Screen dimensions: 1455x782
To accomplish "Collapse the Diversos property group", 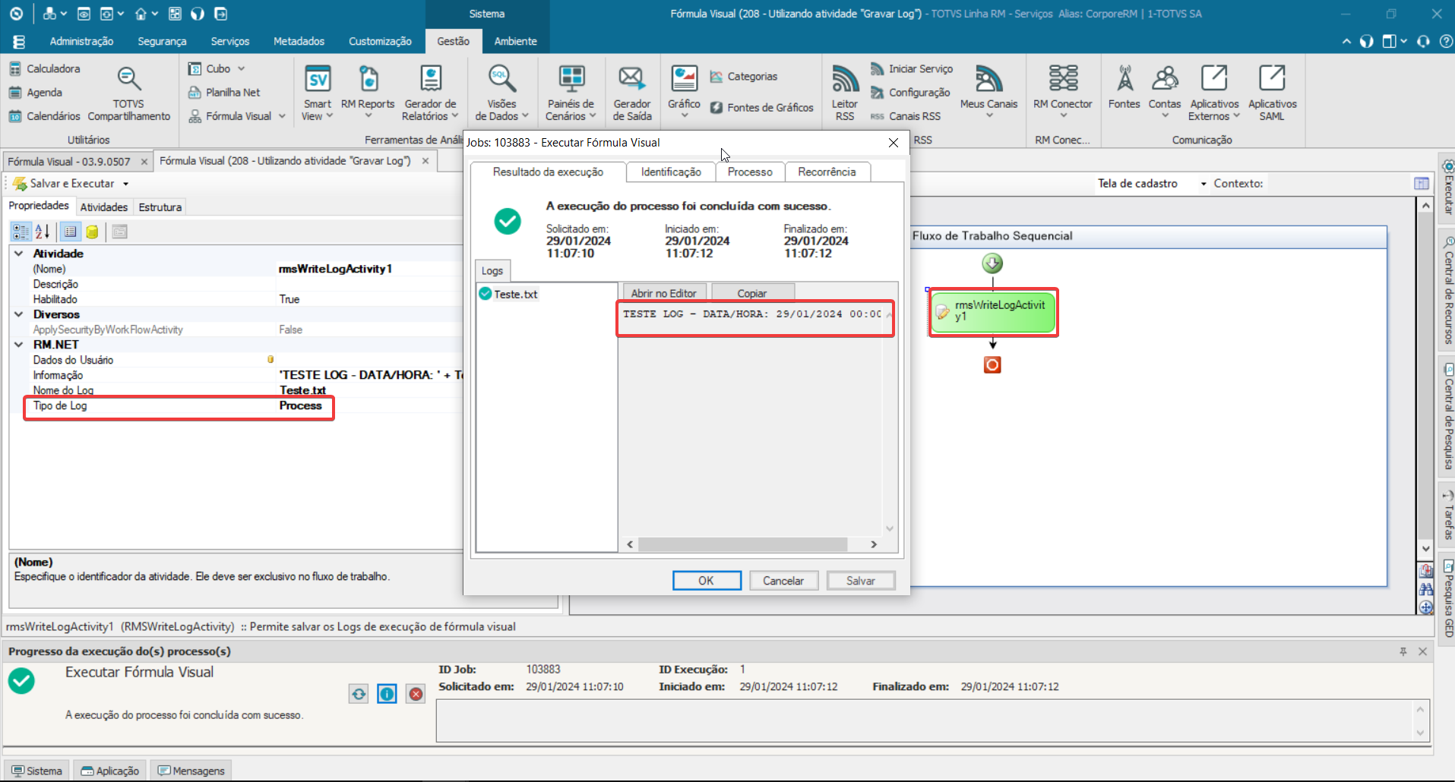I will coord(19,314).
